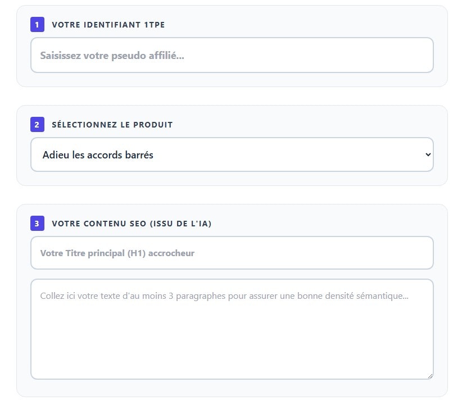
Task: Click the step 3 number badge
Action: 37,224
